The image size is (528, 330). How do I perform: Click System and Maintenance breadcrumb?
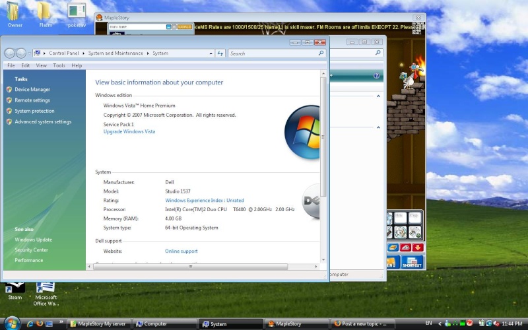click(115, 53)
